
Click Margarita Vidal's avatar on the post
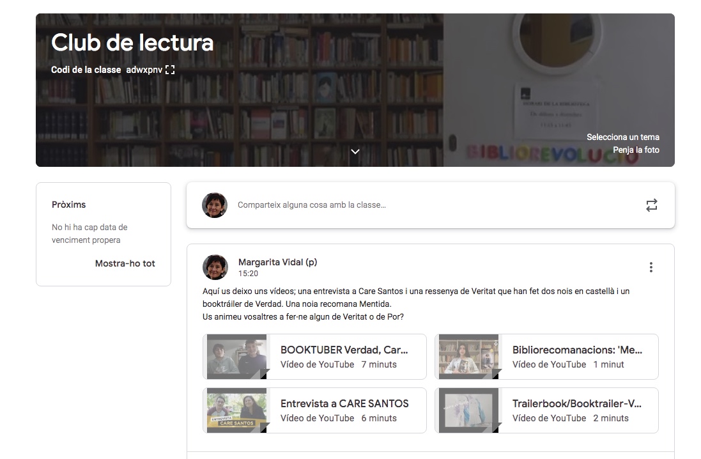click(215, 267)
